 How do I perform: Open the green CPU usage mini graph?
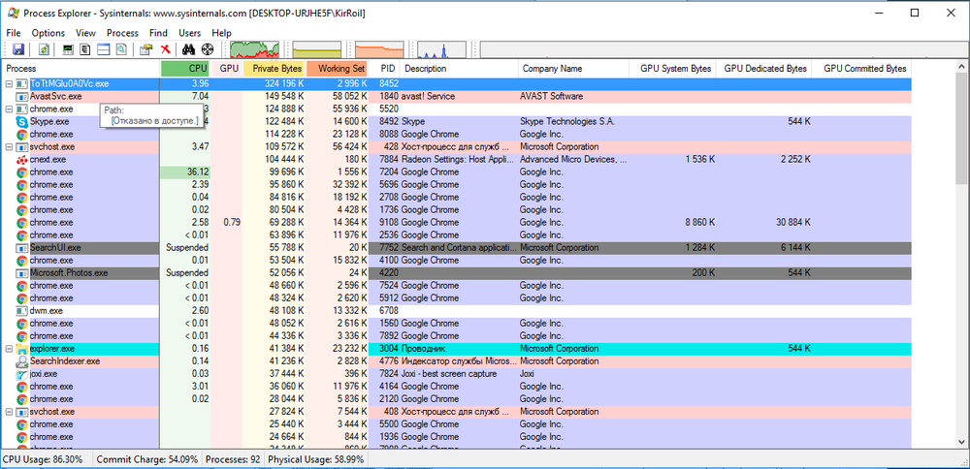tap(254, 49)
